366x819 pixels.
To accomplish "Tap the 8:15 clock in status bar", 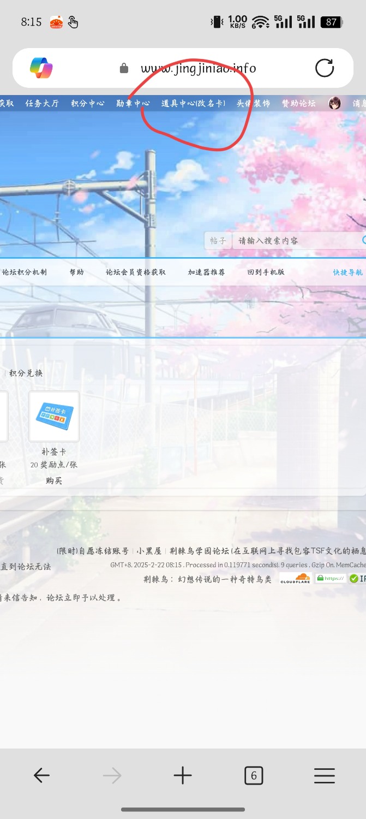I will pyautogui.click(x=31, y=22).
